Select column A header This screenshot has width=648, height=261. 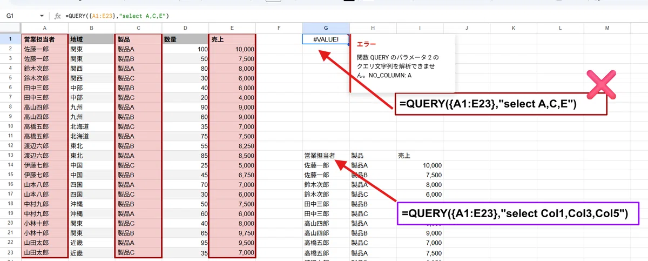45,28
